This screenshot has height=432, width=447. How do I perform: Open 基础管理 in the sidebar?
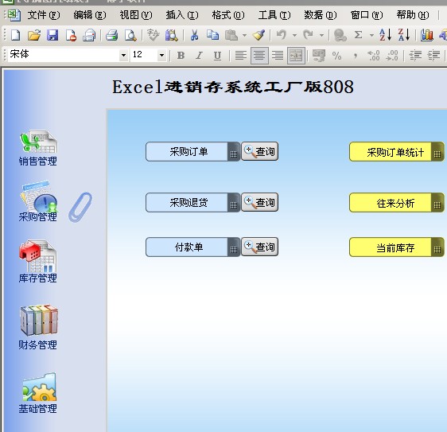38,394
